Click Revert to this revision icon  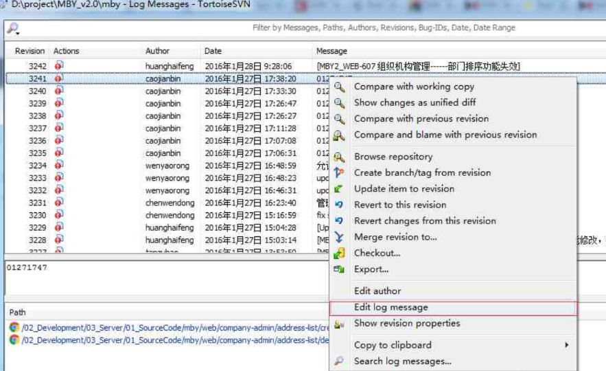coord(338,205)
